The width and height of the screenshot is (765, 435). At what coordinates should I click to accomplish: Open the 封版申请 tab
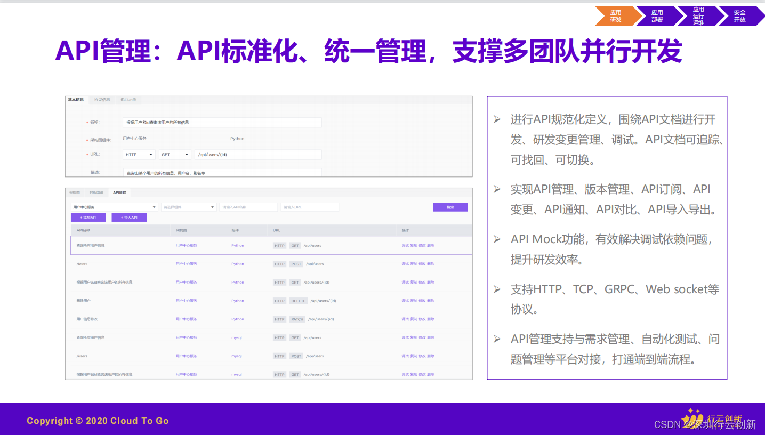96,192
